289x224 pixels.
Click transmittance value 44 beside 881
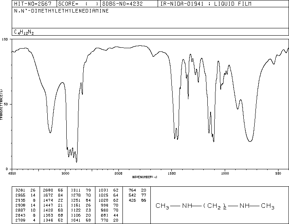(x=116, y=215)
